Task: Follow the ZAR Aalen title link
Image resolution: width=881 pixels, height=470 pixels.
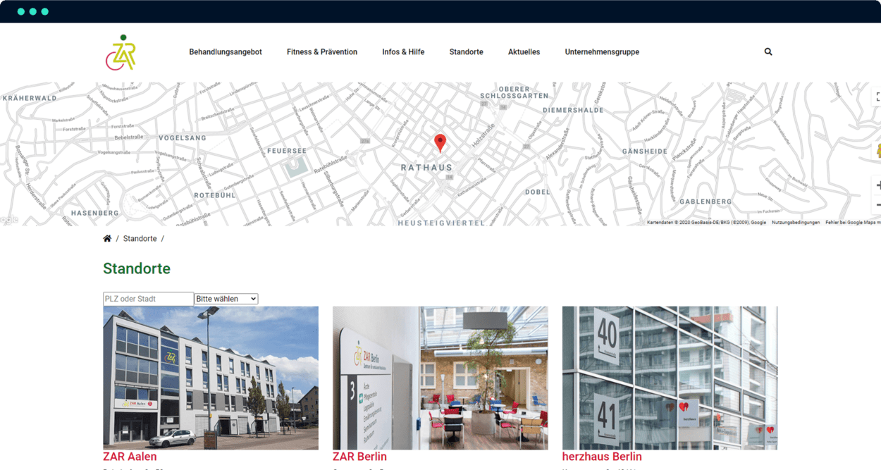Action: [x=130, y=457]
